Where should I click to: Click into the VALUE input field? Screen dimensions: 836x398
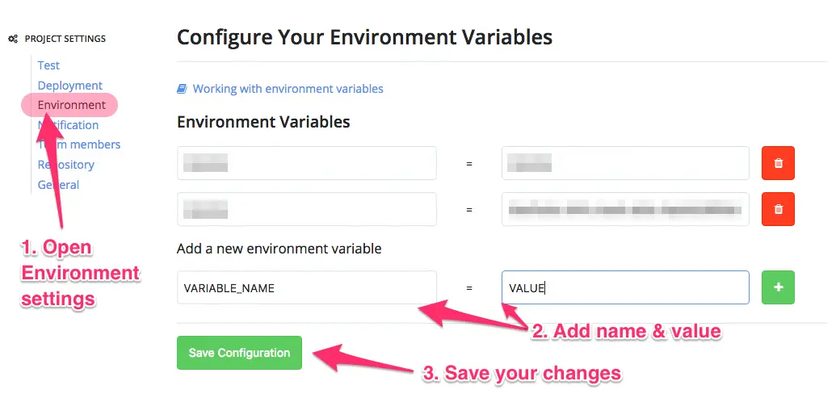(x=625, y=287)
